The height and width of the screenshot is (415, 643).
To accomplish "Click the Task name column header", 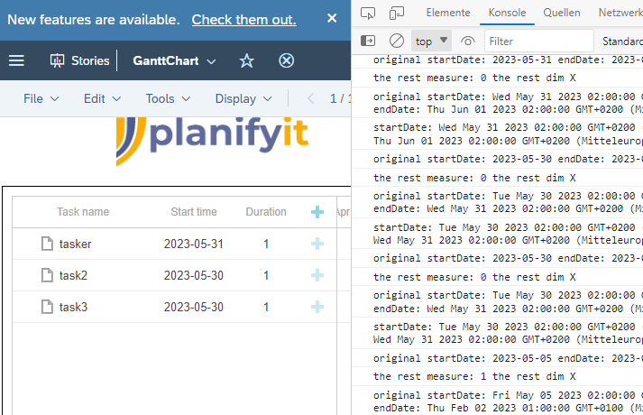I will click(x=83, y=212).
